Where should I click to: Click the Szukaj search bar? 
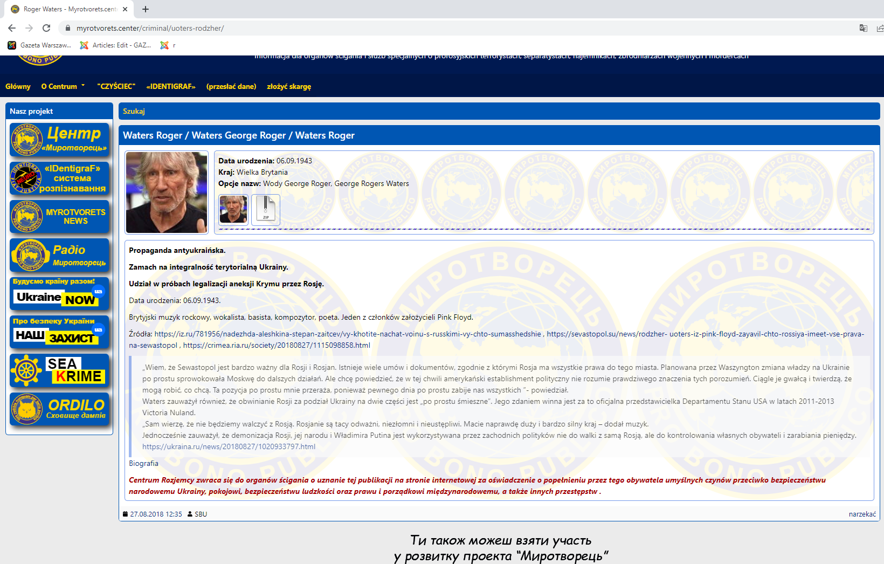click(x=499, y=111)
